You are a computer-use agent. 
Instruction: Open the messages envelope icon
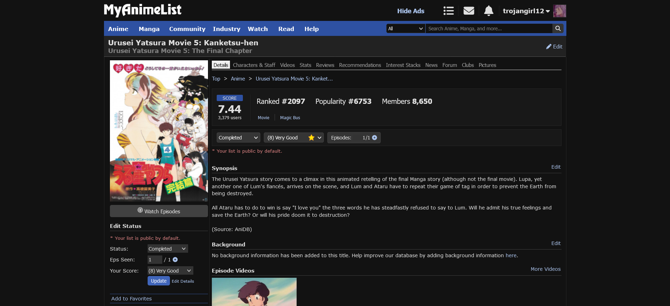(x=469, y=11)
